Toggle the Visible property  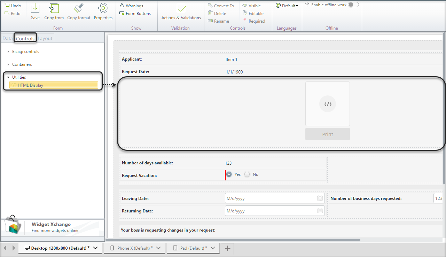point(251,6)
